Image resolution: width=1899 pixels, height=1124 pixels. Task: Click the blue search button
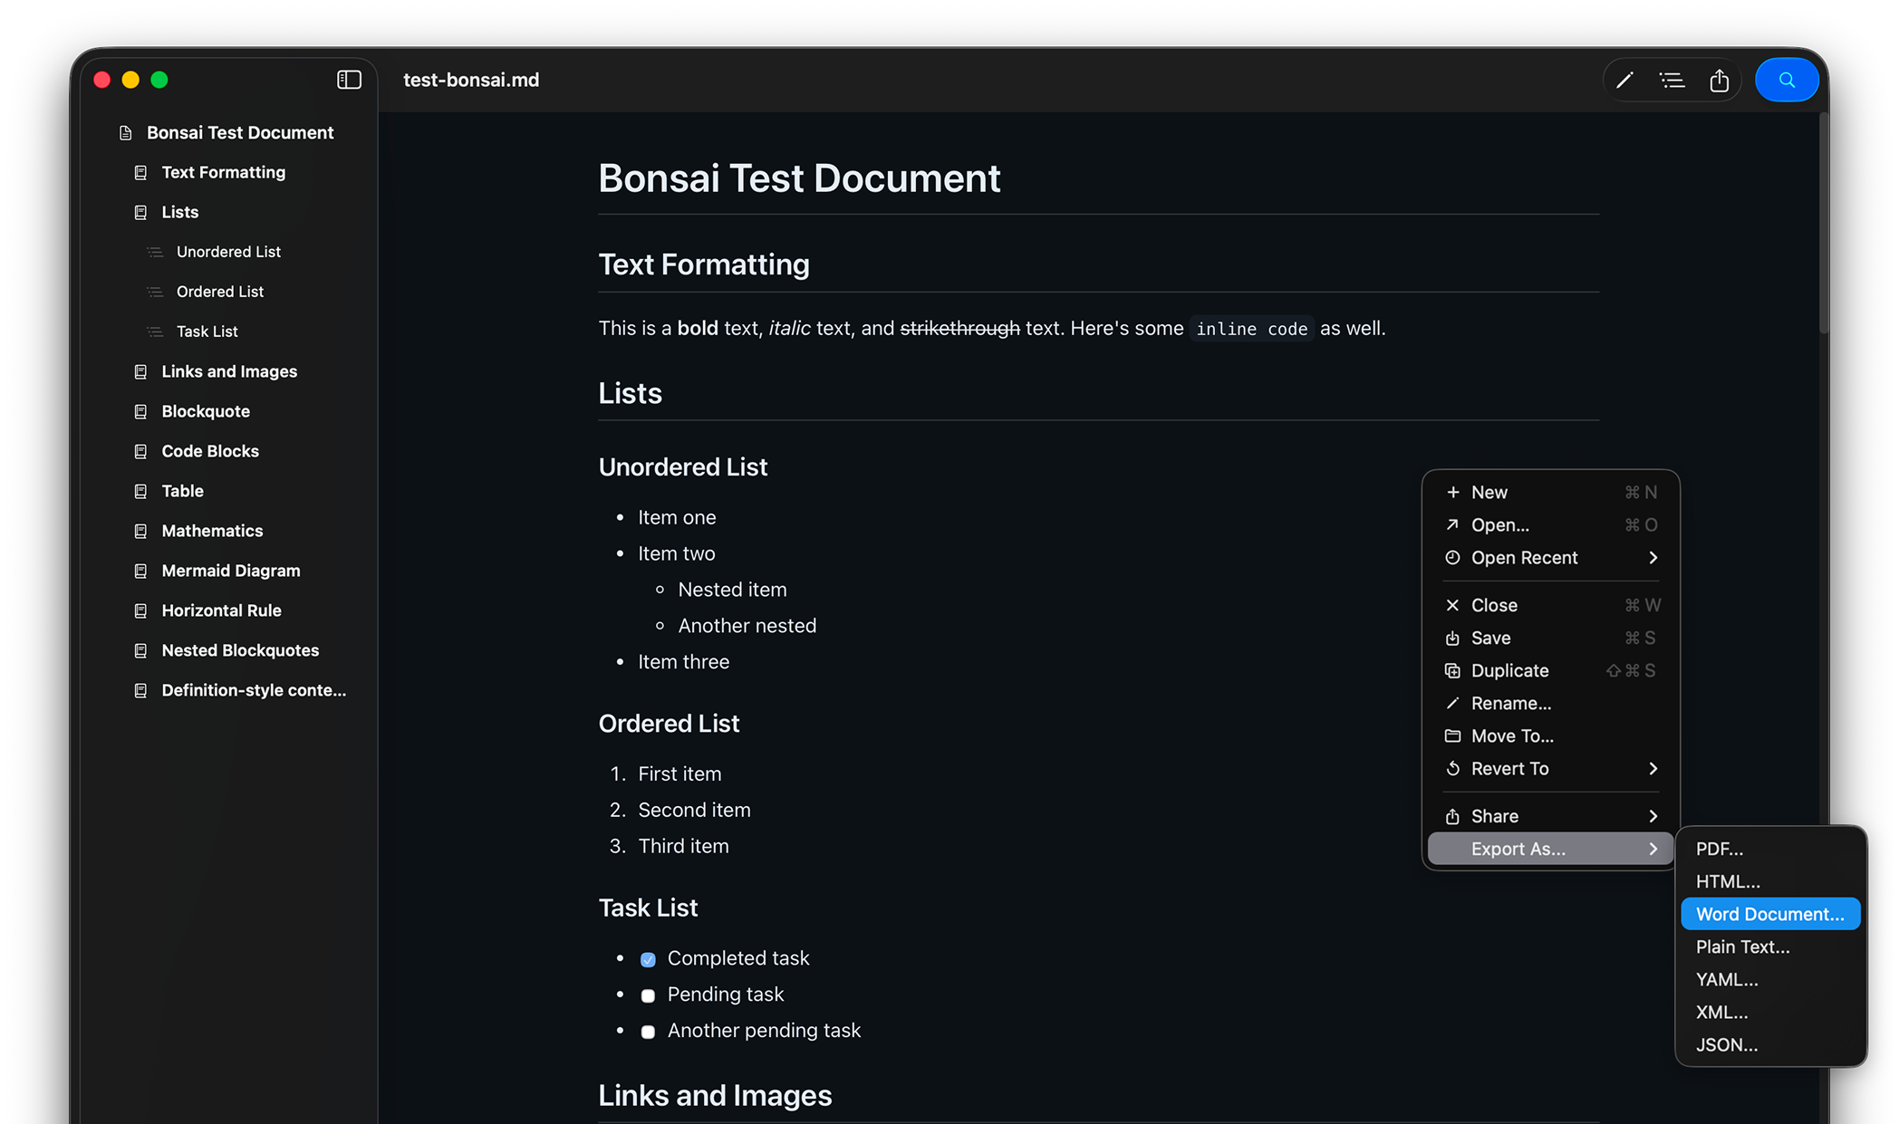[x=1786, y=80]
